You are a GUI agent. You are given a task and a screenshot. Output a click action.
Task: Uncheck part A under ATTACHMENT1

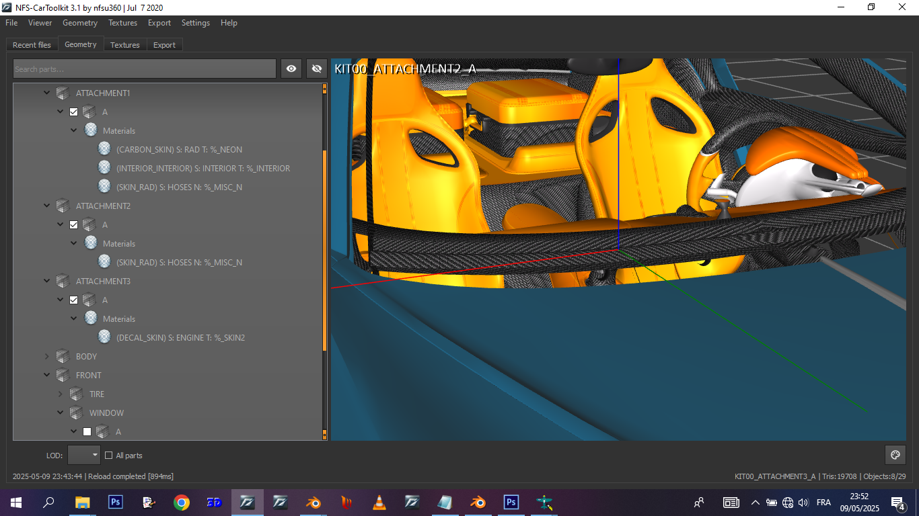point(74,112)
